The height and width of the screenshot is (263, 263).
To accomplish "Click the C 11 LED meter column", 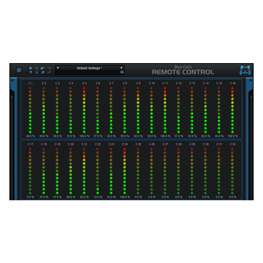I will click(x=165, y=110).
